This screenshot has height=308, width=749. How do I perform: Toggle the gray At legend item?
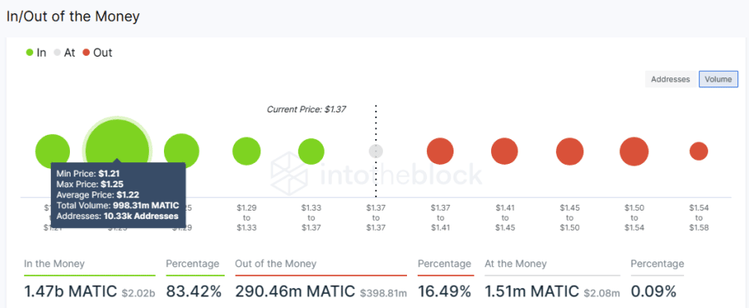[x=64, y=52]
